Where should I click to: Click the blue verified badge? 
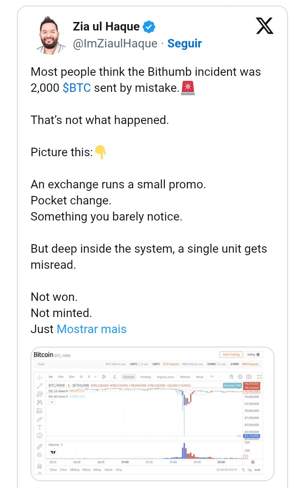149,27
